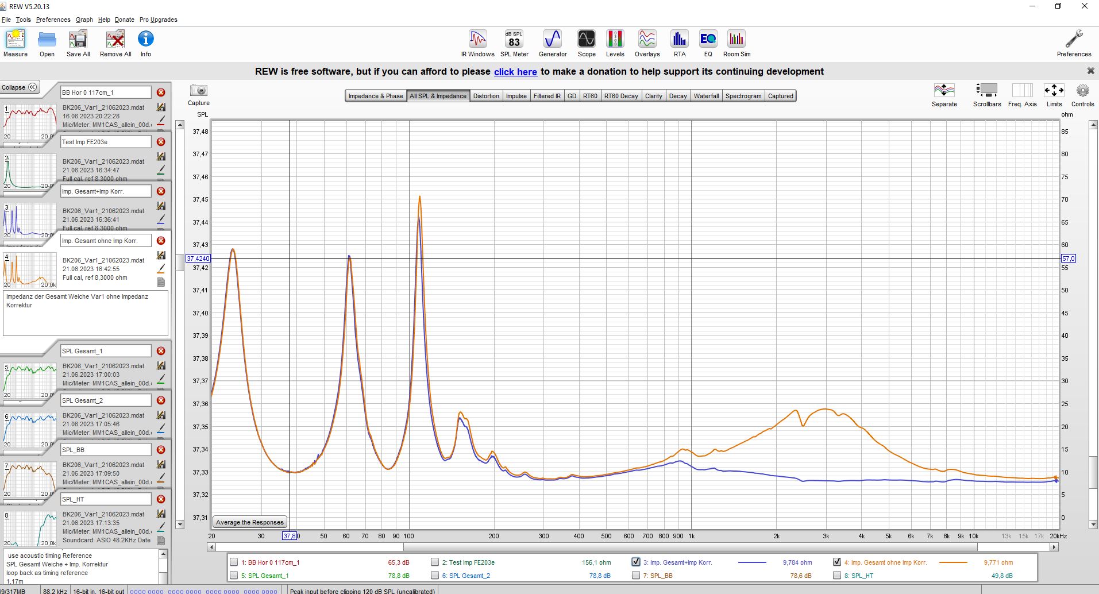Open graph Controls gear icon

(x=1083, y=95)
